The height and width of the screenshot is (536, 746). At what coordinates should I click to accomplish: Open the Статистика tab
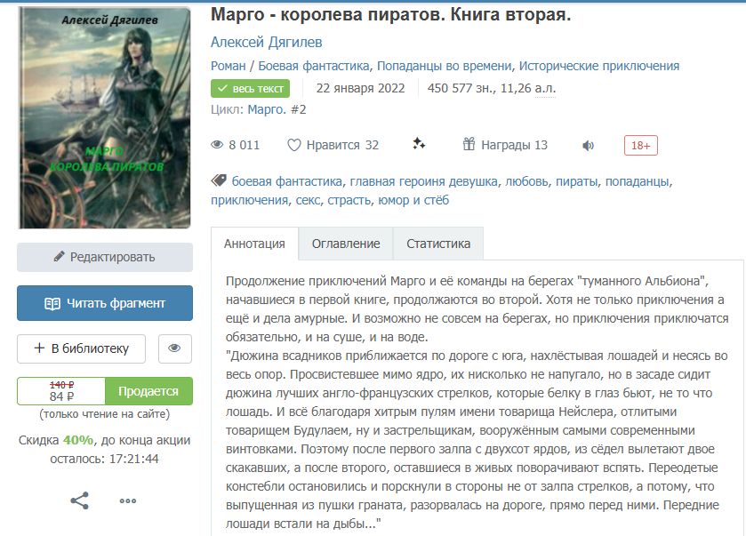(x=438, y=244)
